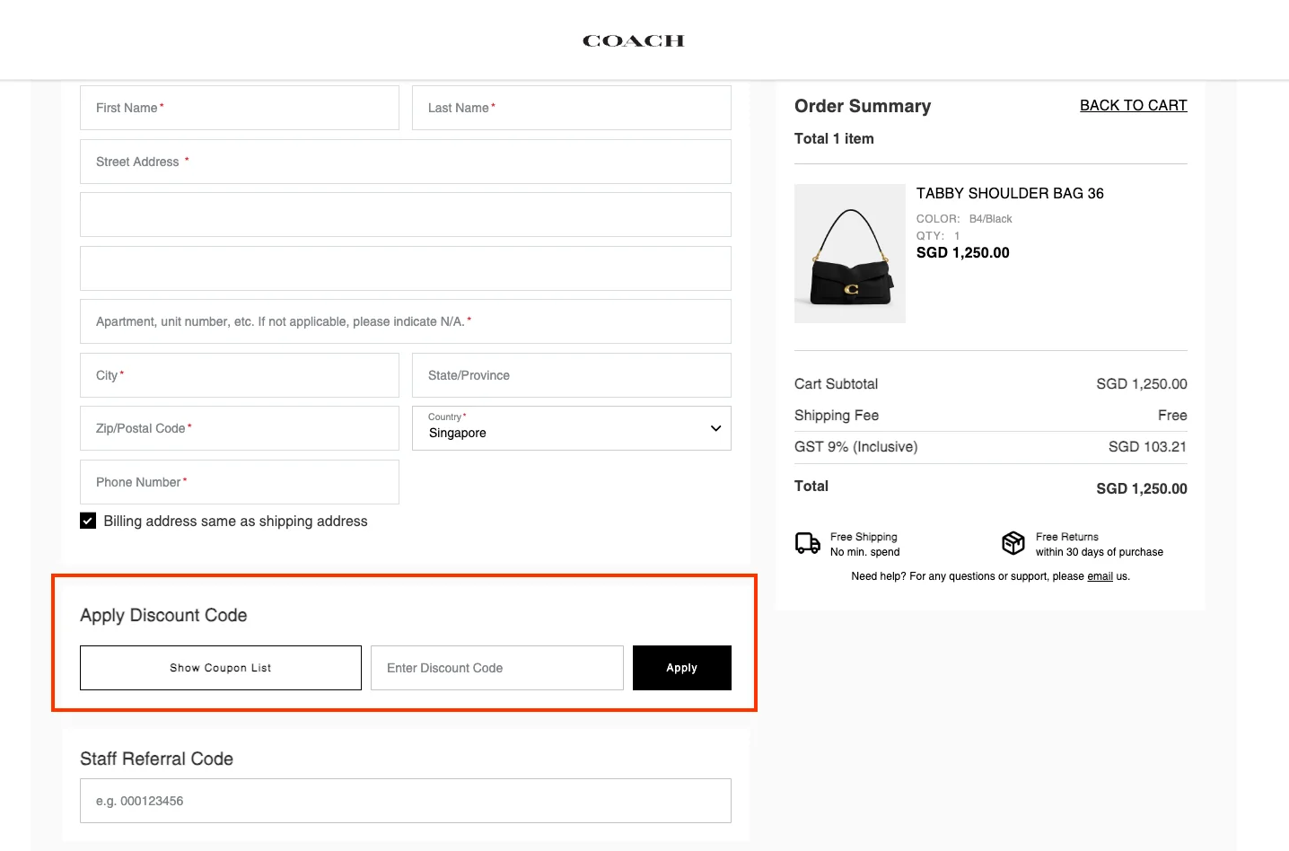Open the Country dropdown
This screenshot has height=851, width=1289.
point(572,428)
